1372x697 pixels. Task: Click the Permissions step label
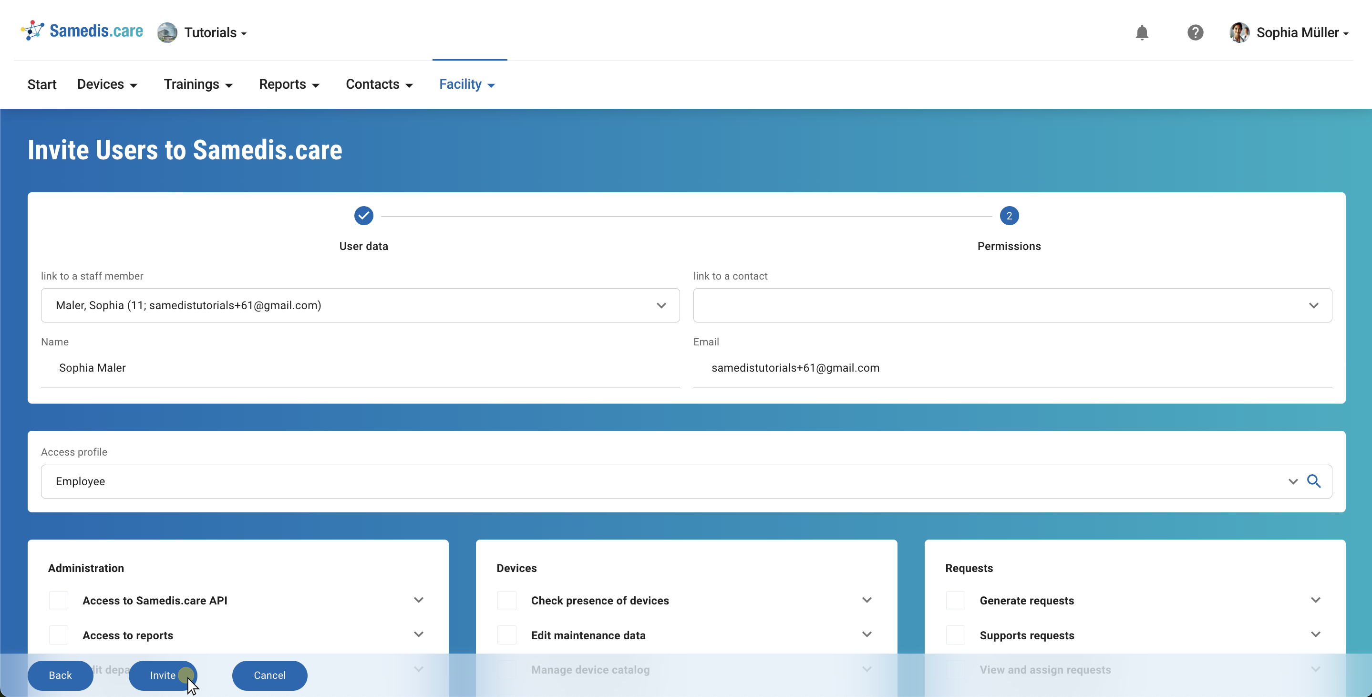(1009, 246)
